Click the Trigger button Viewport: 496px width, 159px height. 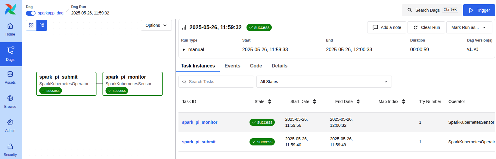click(x=479, y=10)
